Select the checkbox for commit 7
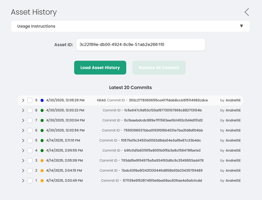Screen dimensions: 262x200 coord(30,120)
